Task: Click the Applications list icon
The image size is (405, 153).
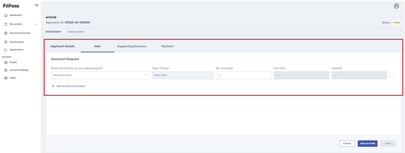Action: 6,50
